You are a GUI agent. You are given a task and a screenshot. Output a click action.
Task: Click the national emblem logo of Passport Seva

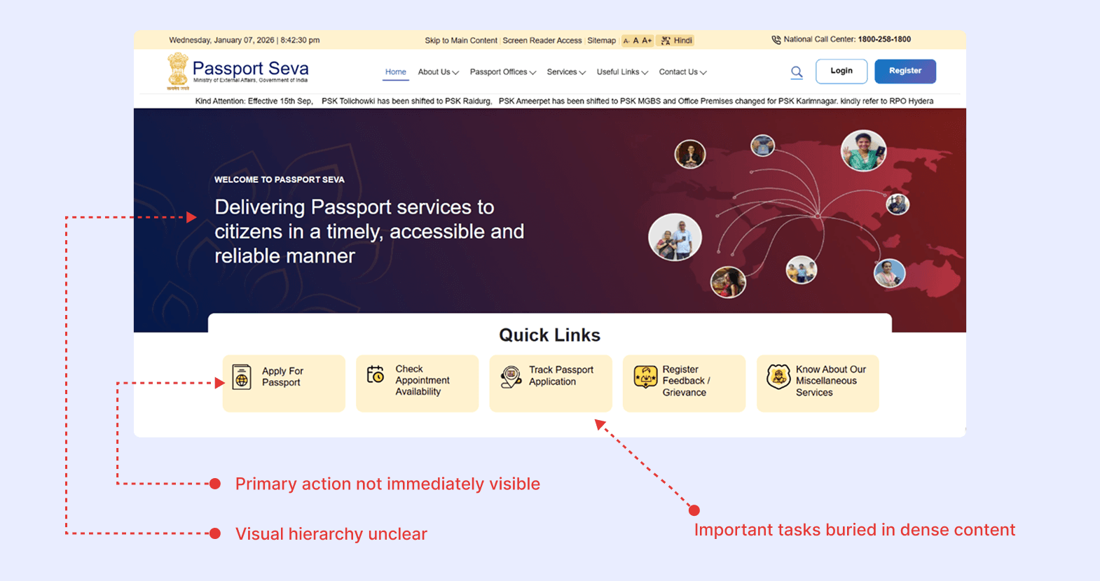tap(178, 71)
